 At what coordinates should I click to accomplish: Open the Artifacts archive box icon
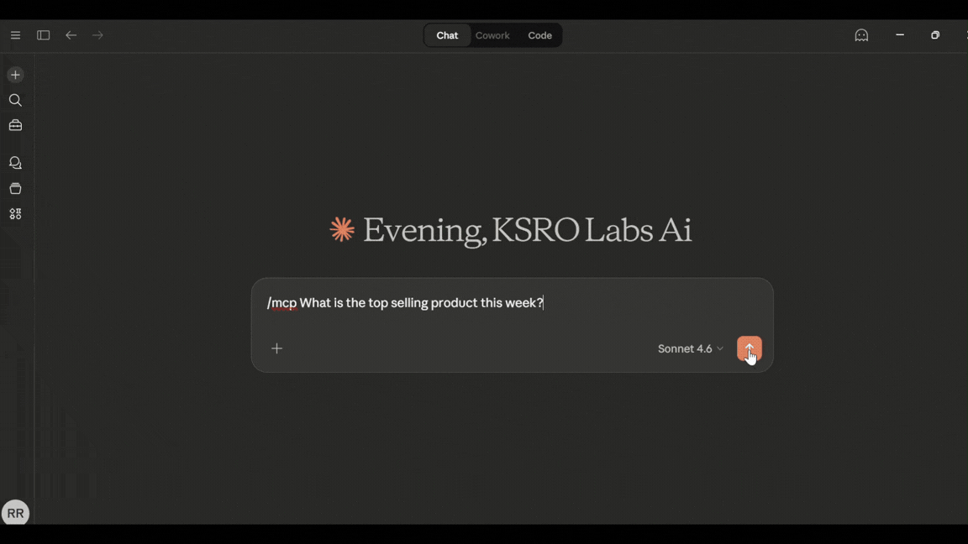(x=15, y=188)
